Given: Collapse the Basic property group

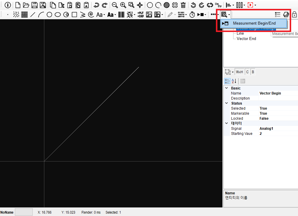Looking at the screenshot, I should [x=227, y=88].
